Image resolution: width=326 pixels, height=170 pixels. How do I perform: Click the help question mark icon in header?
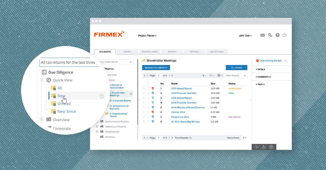pyautogui.click(x=277, y=35)
